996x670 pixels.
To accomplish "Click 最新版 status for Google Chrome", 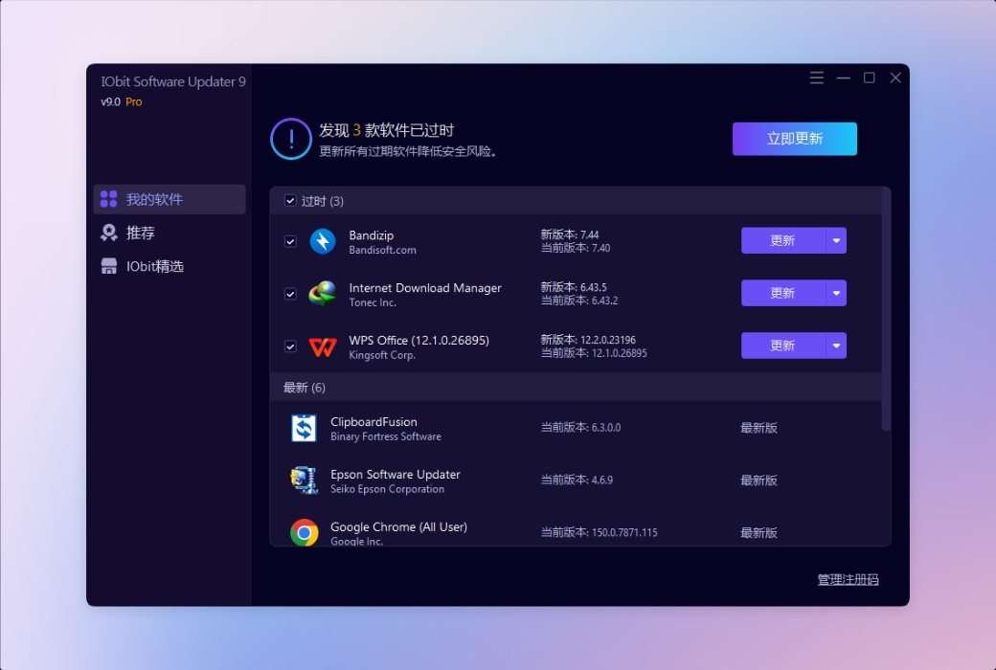I will pyautogui.click(x=759, y=533).
